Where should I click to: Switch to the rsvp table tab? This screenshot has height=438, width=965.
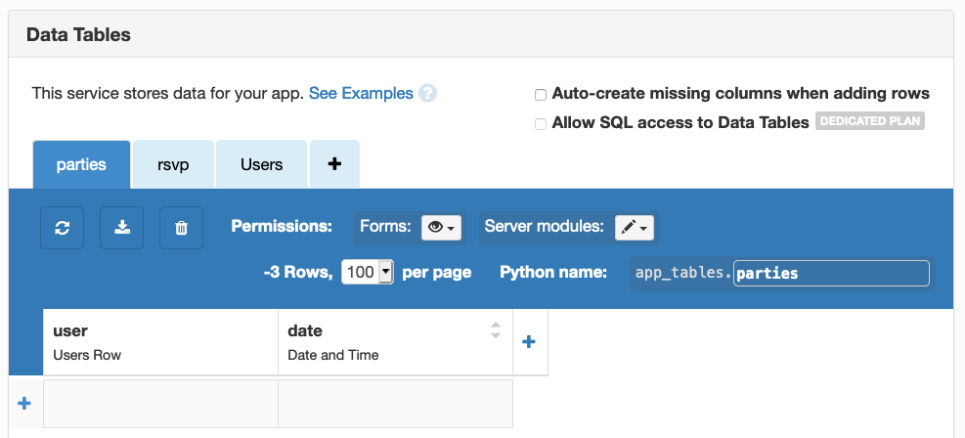coord(173,164)
